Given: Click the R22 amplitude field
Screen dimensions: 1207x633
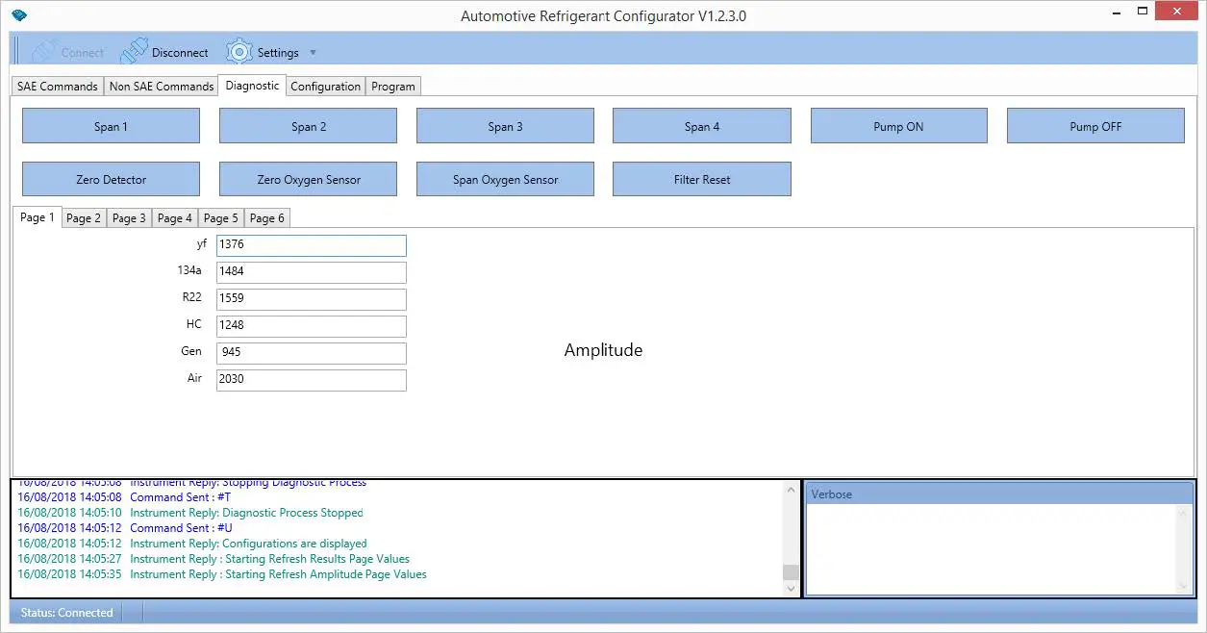Looking at the screenshot, I should (x=312, y=299).
